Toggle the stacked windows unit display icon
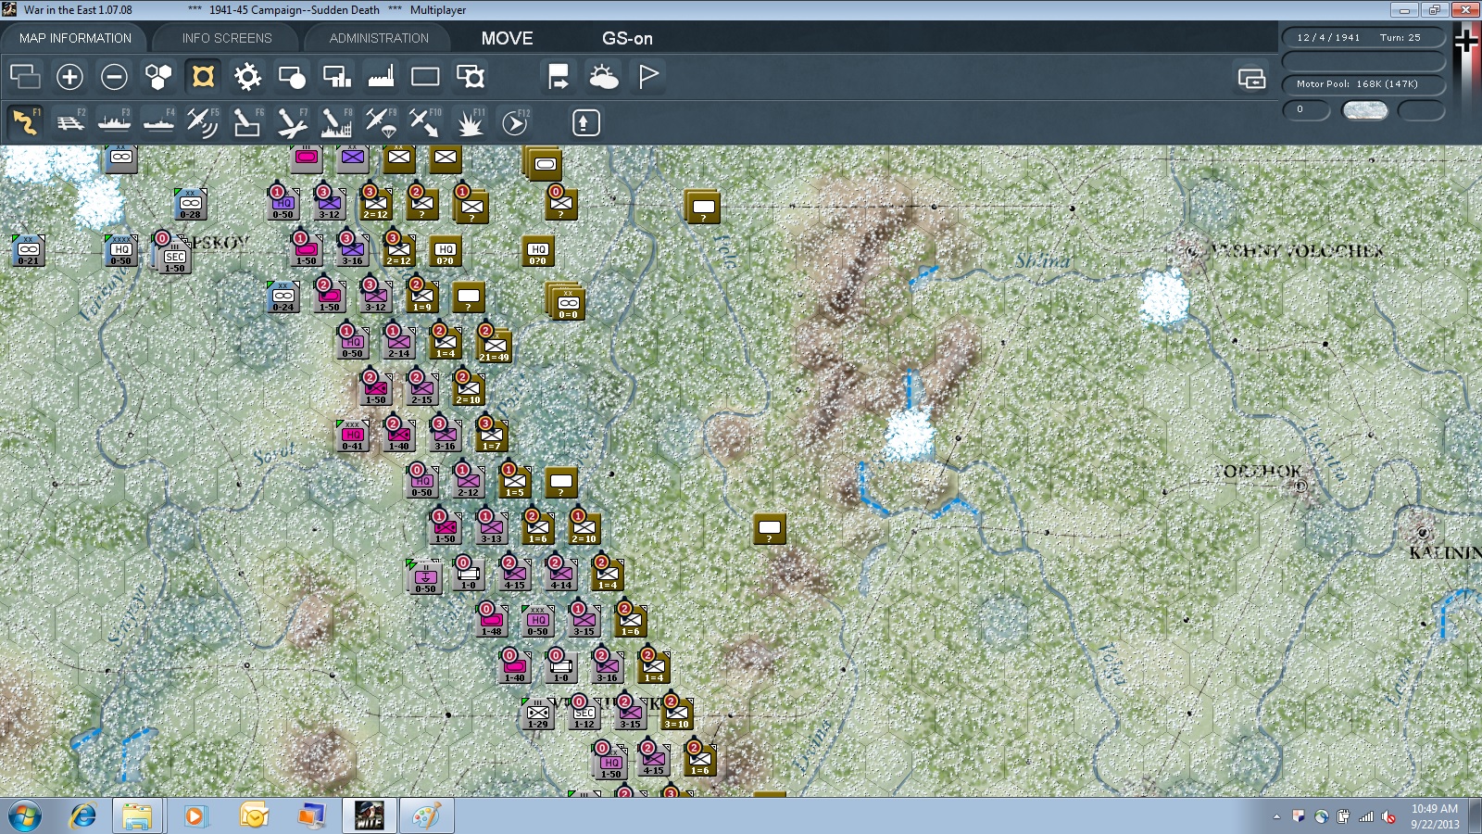The width and height of the screenshot is (1482, 834). (x=25, y=77)
